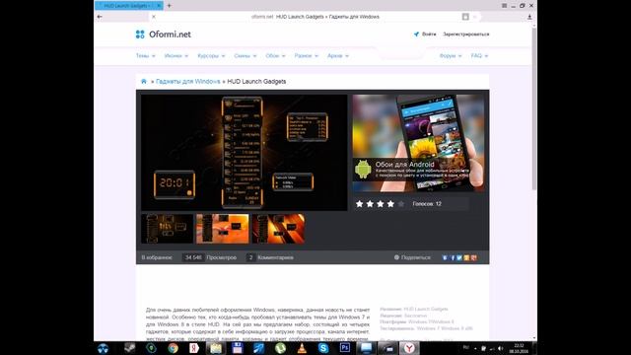This screenshot has height=355, width=631.
Task: Open Skype from the taskbar
Action: click(323, 348)
